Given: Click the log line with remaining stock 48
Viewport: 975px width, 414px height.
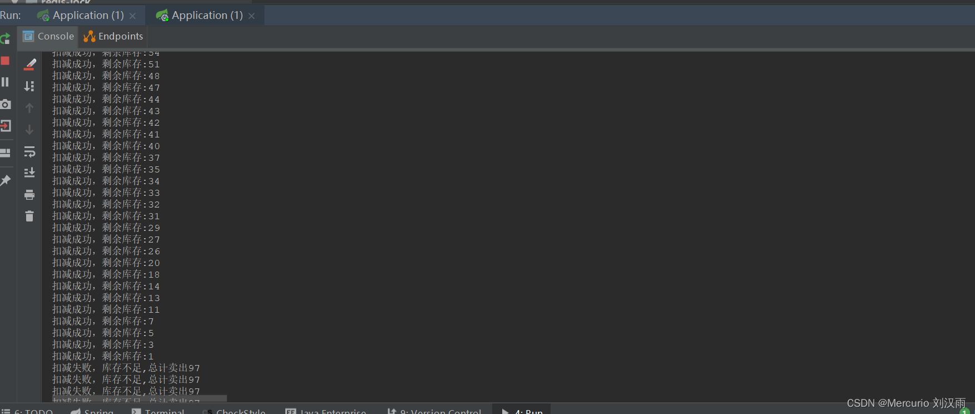Looking at the screenshot, I should [x=106, y=76].
